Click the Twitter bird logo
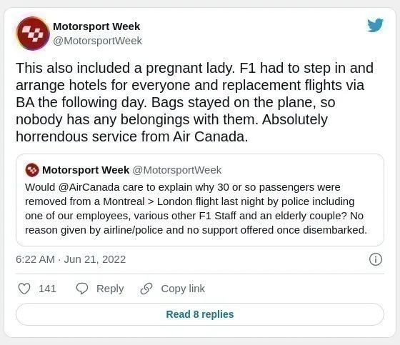The width and height of the screenshot is (400, 345). (x=375, y=25)
